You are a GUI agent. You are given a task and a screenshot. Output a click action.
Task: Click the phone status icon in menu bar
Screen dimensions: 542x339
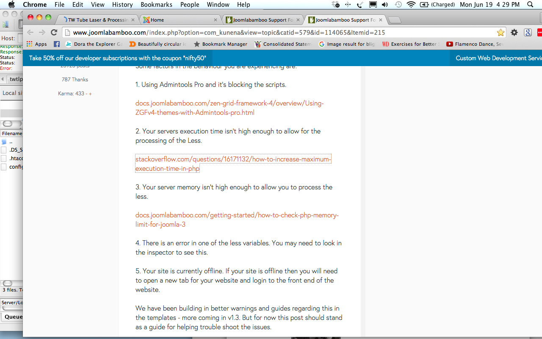(x=360, y=5)
